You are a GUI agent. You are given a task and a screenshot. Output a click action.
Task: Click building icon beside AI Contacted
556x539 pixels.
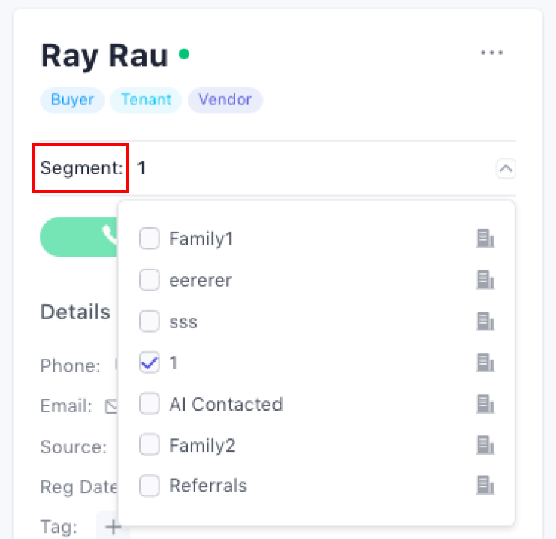pos(485,405)
